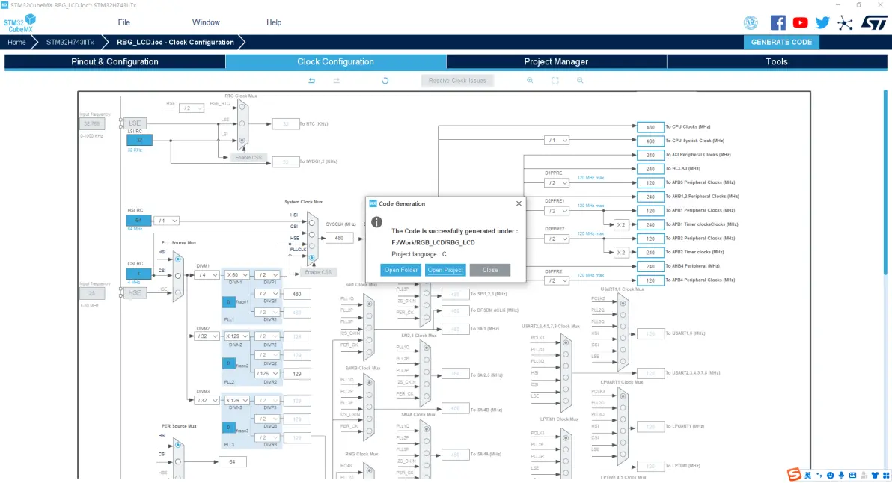The width and height of the screenshot is (892, 483).
Task: Reset clock configuration with the refresh icon
Action: [x=385, y=81]
